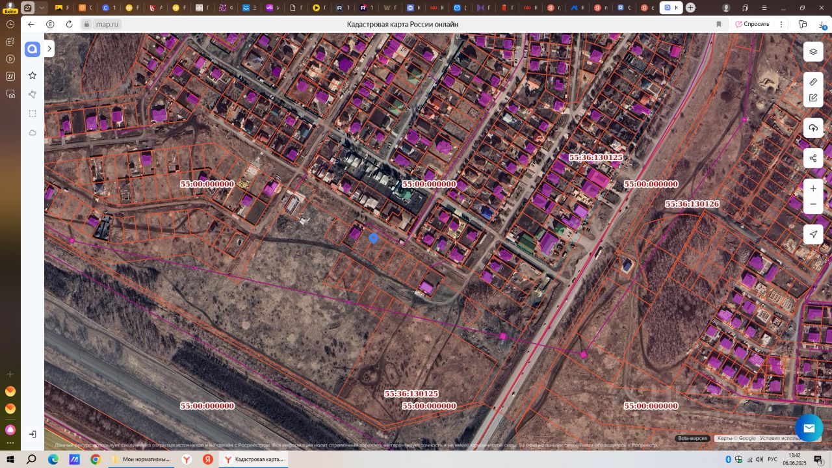Select the dashed area selection tool

(32, 114)
